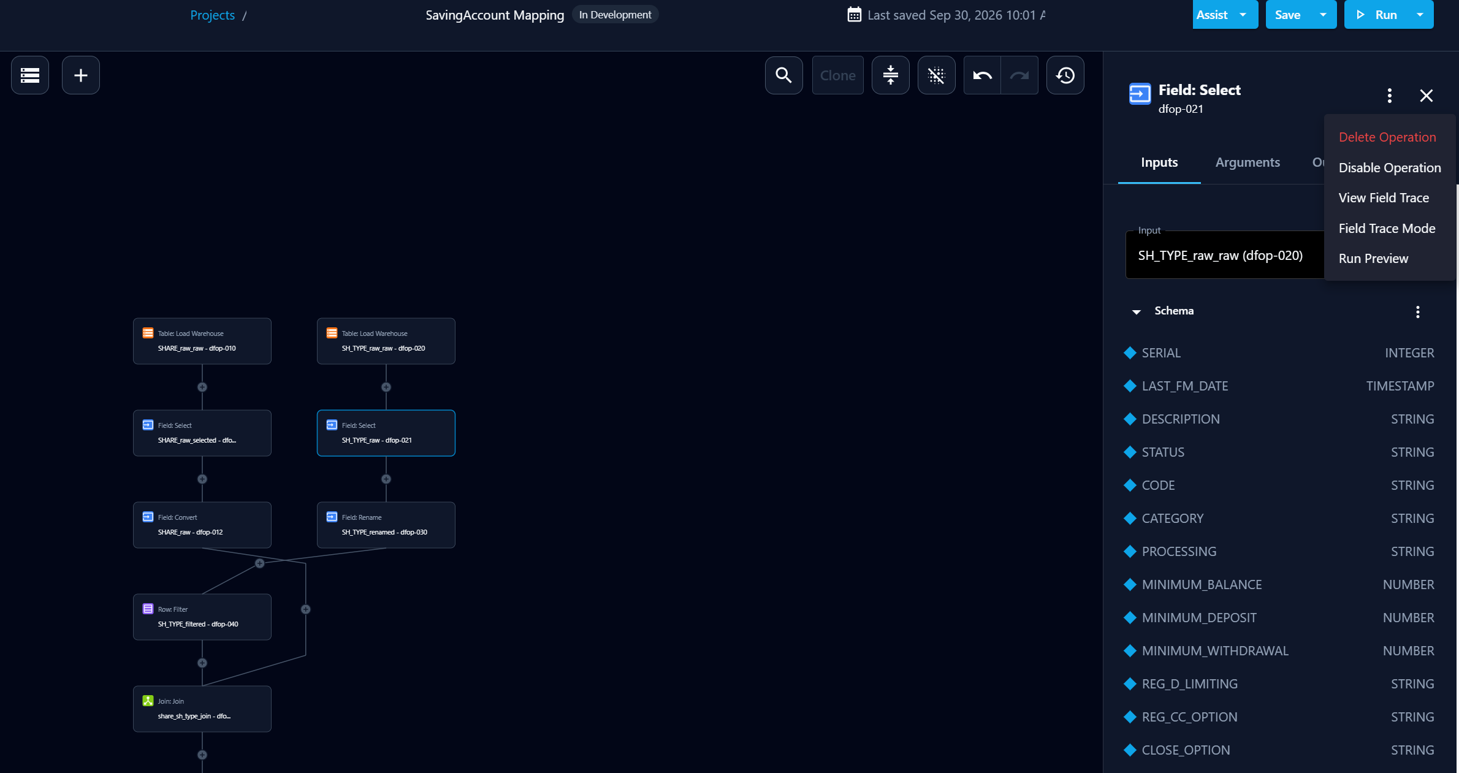
Task: Click the Assist button
Action: [x=1212, y=15]
